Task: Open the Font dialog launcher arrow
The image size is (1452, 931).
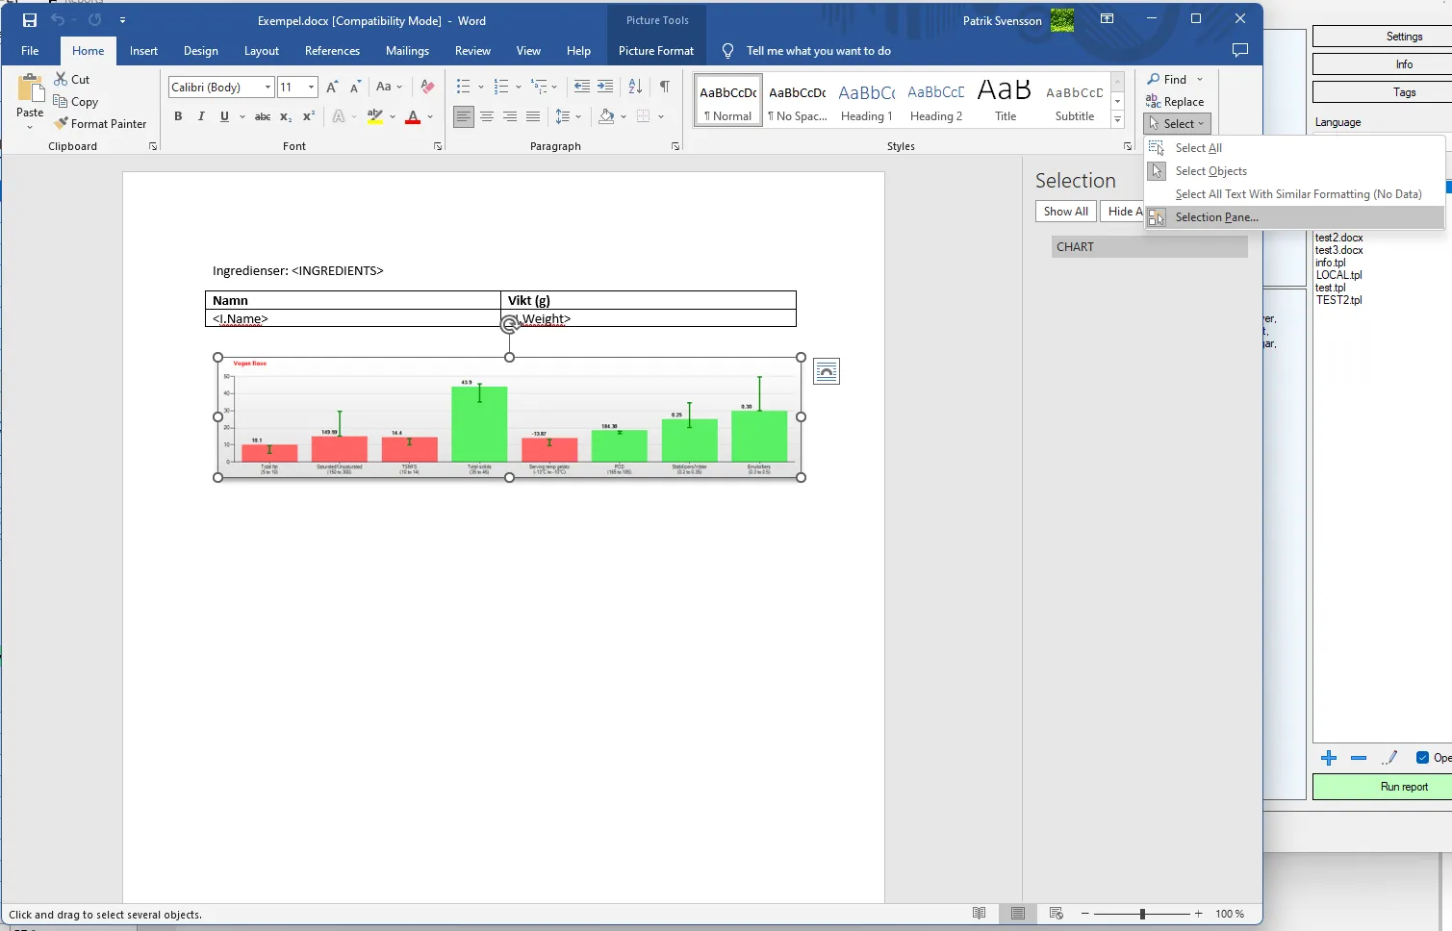Action: click(438, 147)
